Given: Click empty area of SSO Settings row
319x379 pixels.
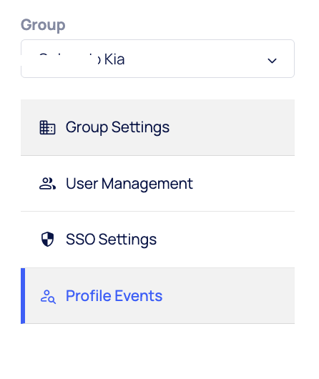Looking at the screenshot, I should (x=225, y=240).
